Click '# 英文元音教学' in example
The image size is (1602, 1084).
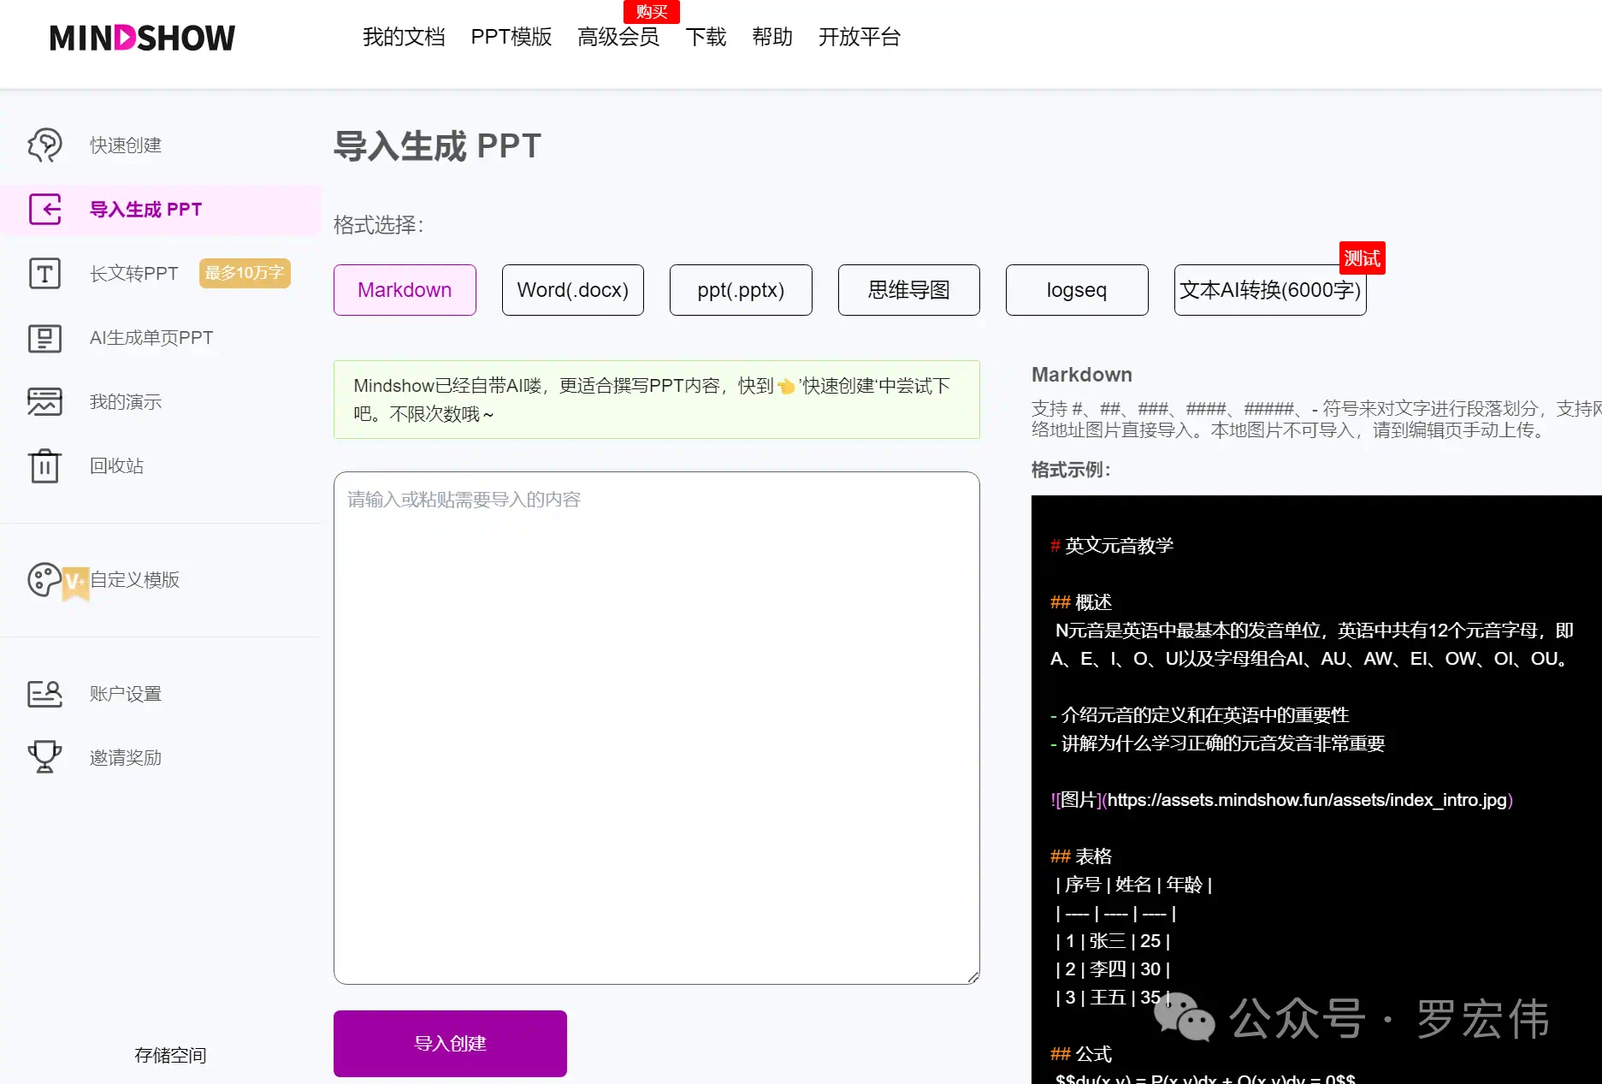(x=1112, y=546)
